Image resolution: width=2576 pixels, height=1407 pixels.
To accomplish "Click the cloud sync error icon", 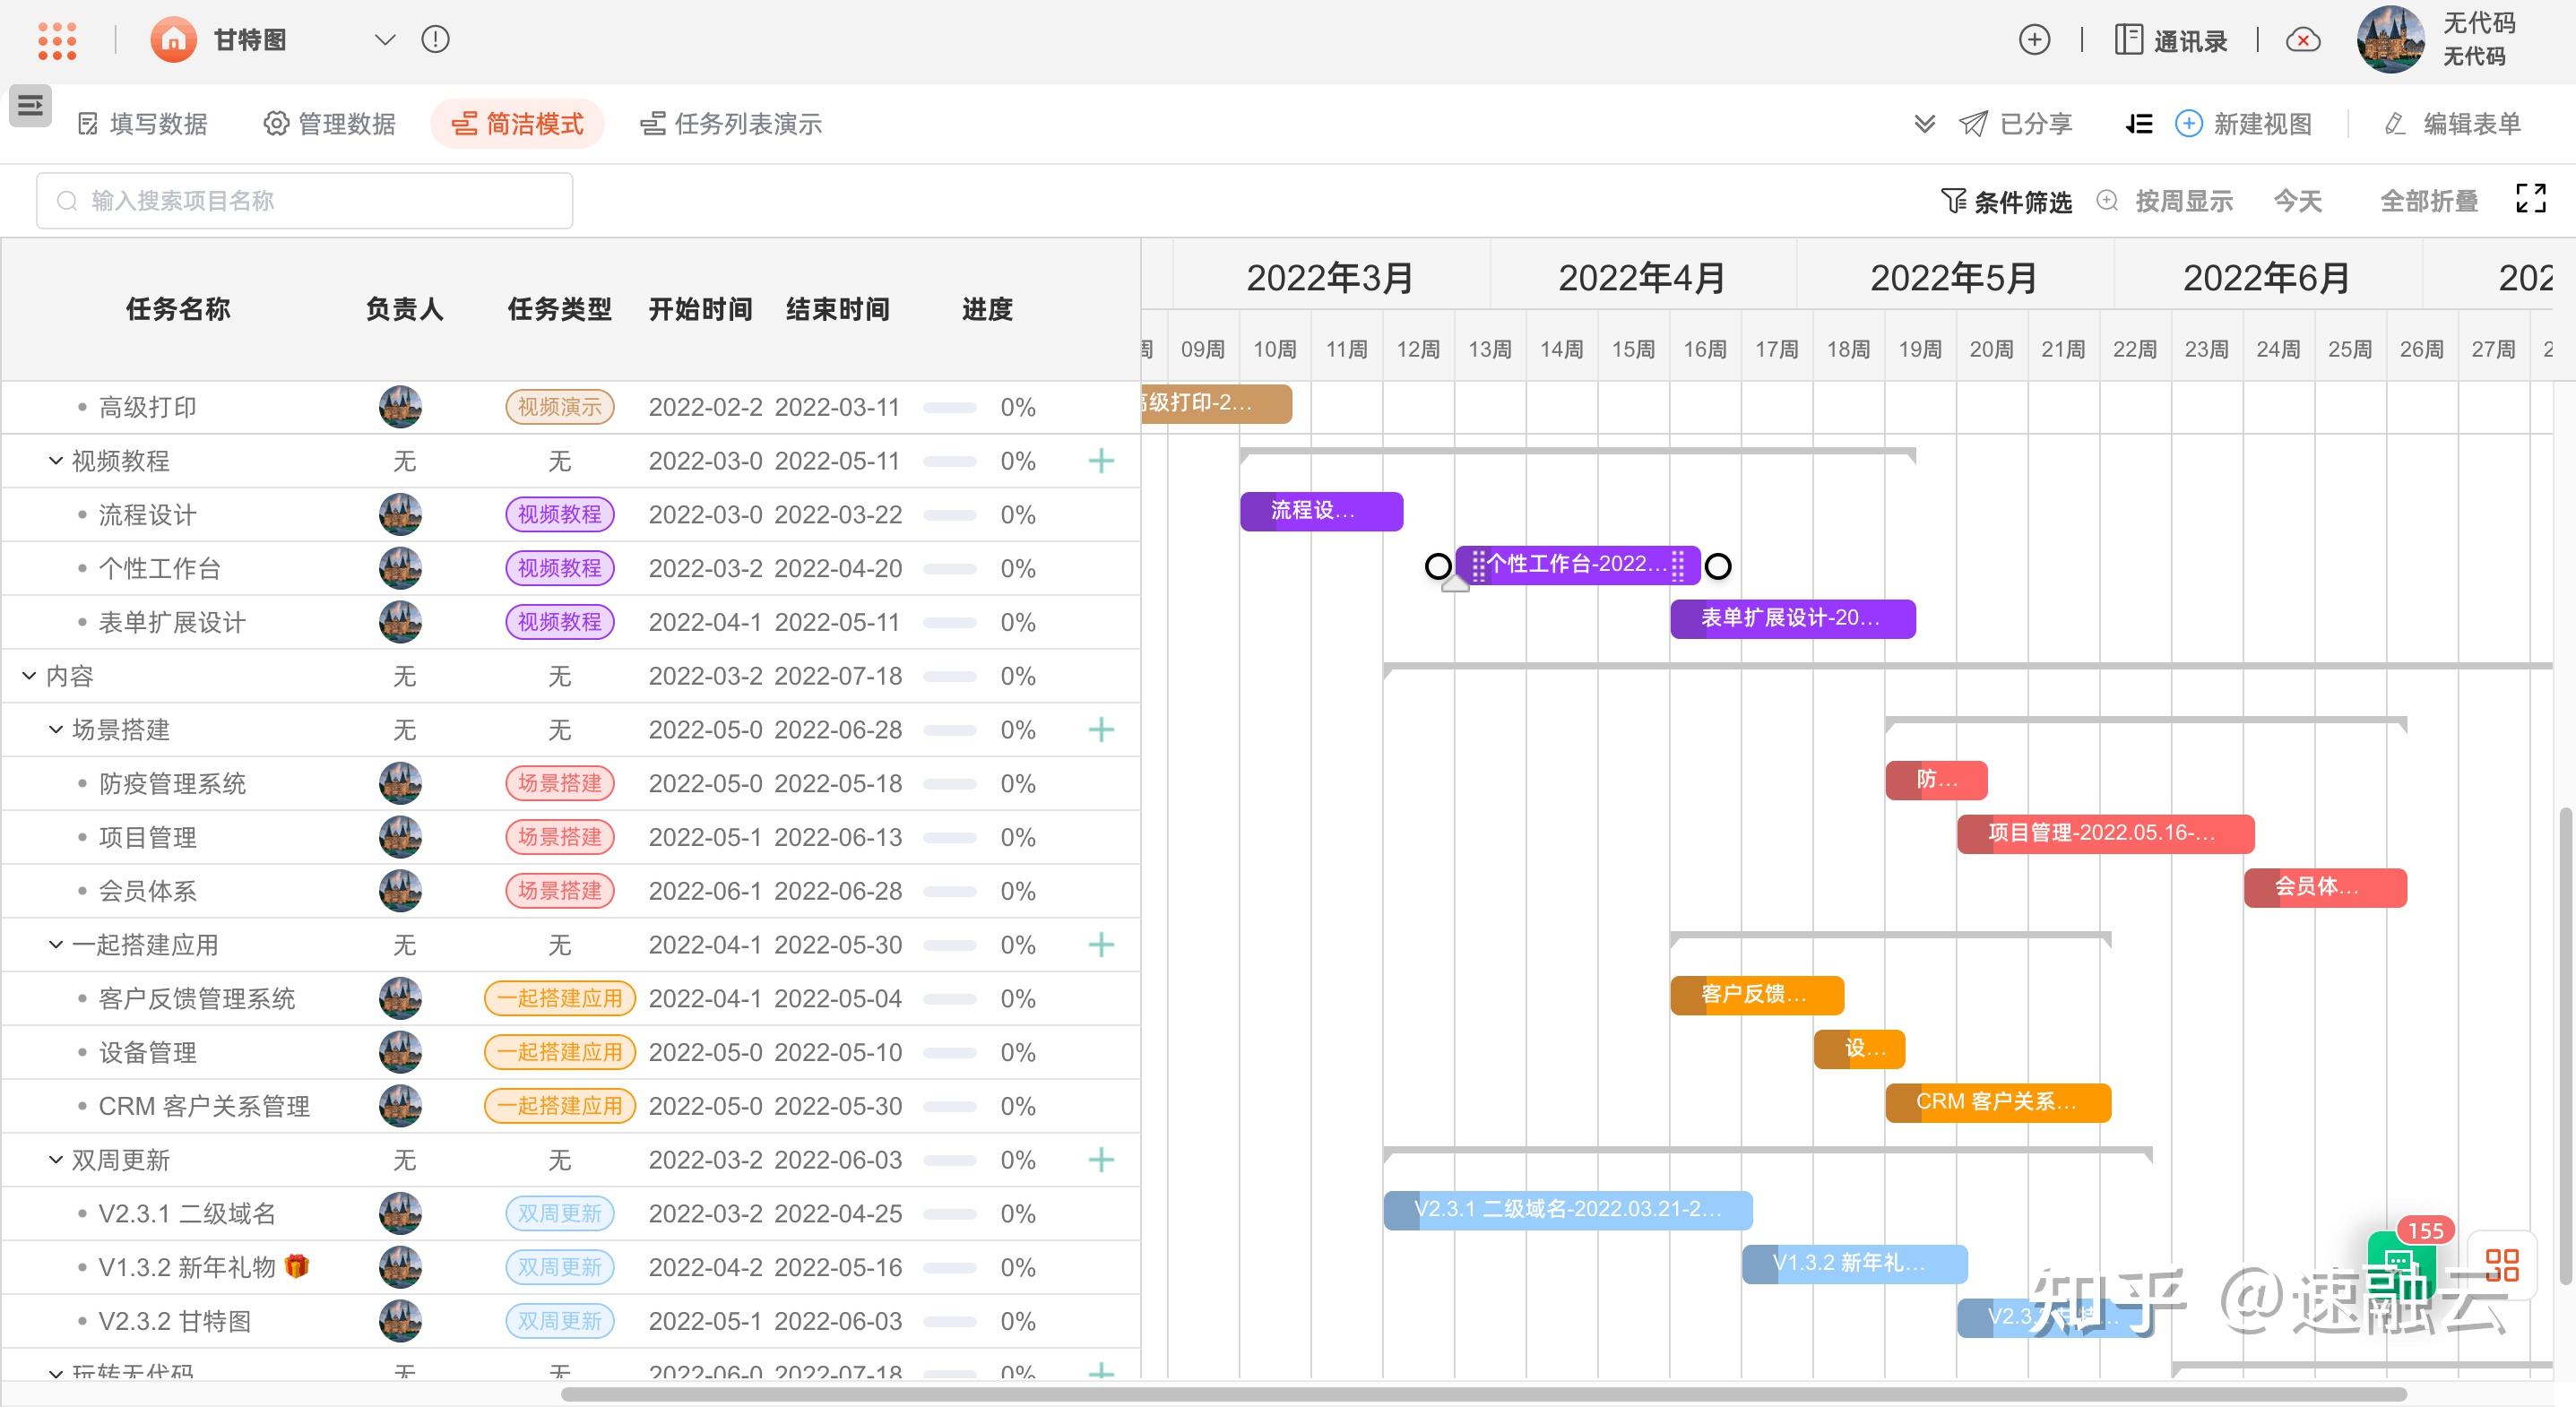I will [2303, 40].
